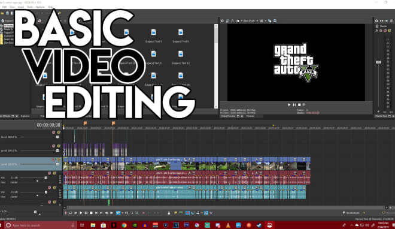Click the red audio track's Vol slider

tap(46, 178)
